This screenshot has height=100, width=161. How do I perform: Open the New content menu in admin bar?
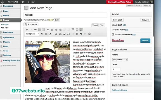(31, 2)
